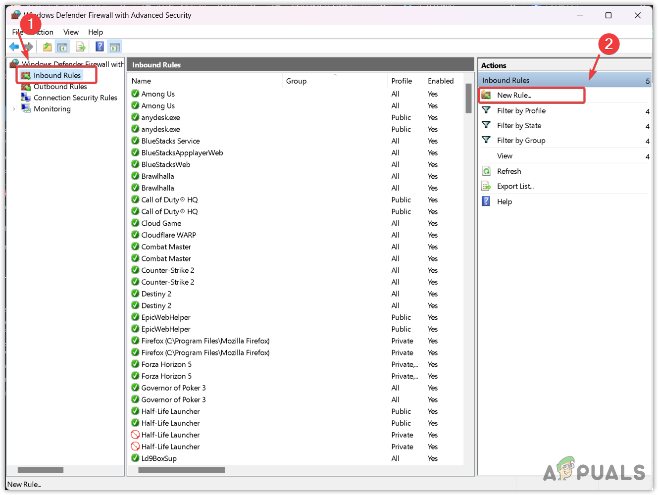658x495 pixels.
Task: Click the green check icon for Ld9BoxSup
Action: point(135,458)
